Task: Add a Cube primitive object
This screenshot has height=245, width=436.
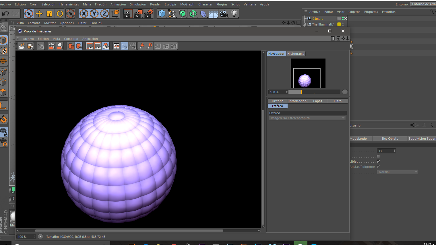Action: 162,13
